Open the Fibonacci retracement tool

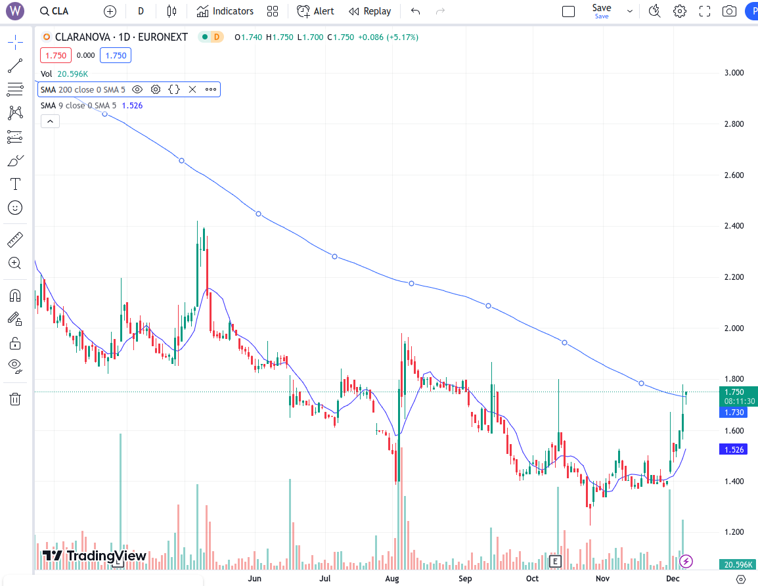click(15, 89)
